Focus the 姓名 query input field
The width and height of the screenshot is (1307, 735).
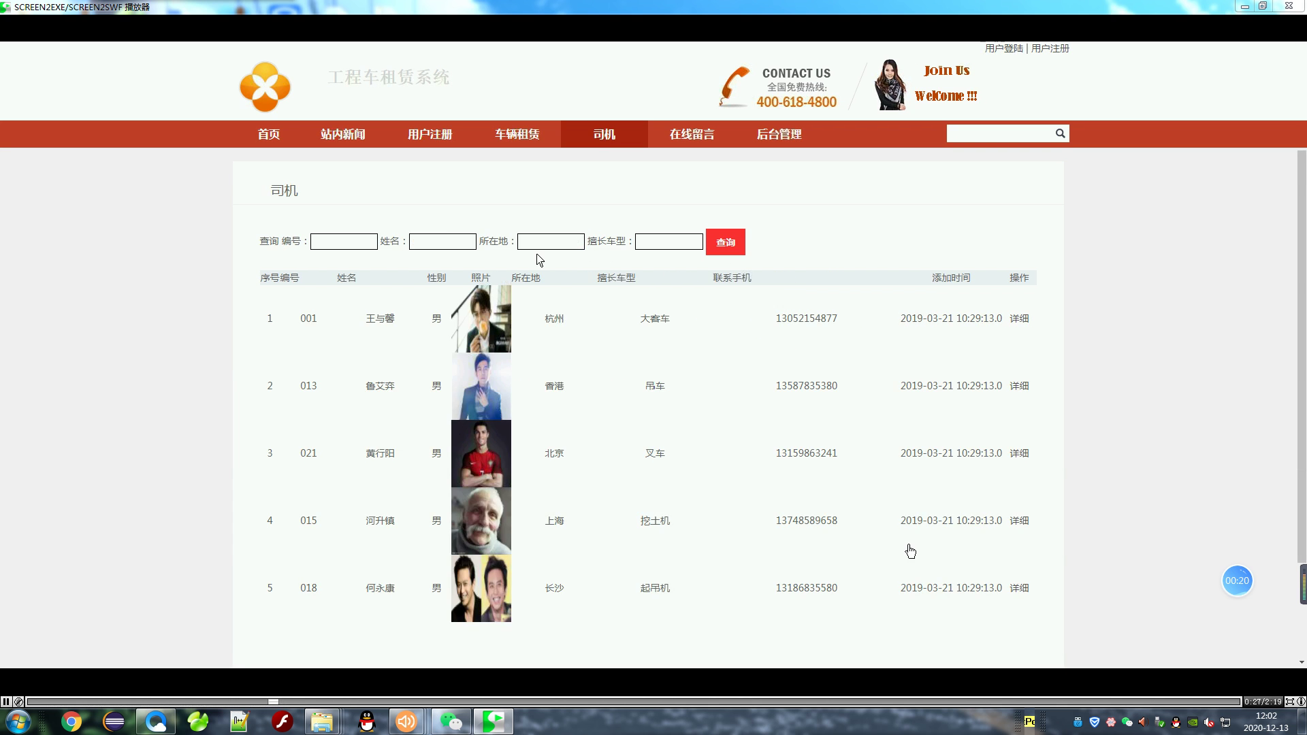tap(442, 242)
